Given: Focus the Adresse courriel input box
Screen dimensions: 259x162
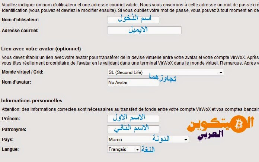Looking at the screenshot, I should [x=144, y=30].
